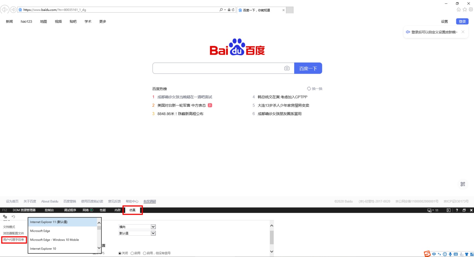The width and height of the screenshot is (474, 257).
Task: Click the browser forward arrow
Action: coord(13,10)
